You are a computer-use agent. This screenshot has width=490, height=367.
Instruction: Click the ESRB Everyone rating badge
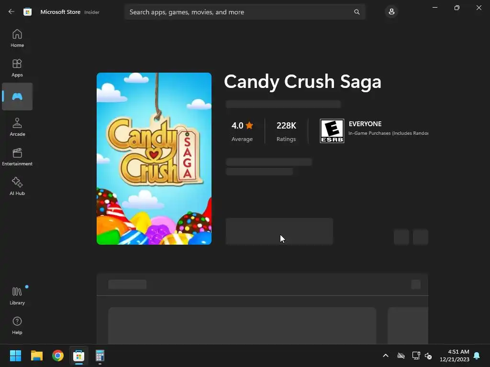point(332,131)
